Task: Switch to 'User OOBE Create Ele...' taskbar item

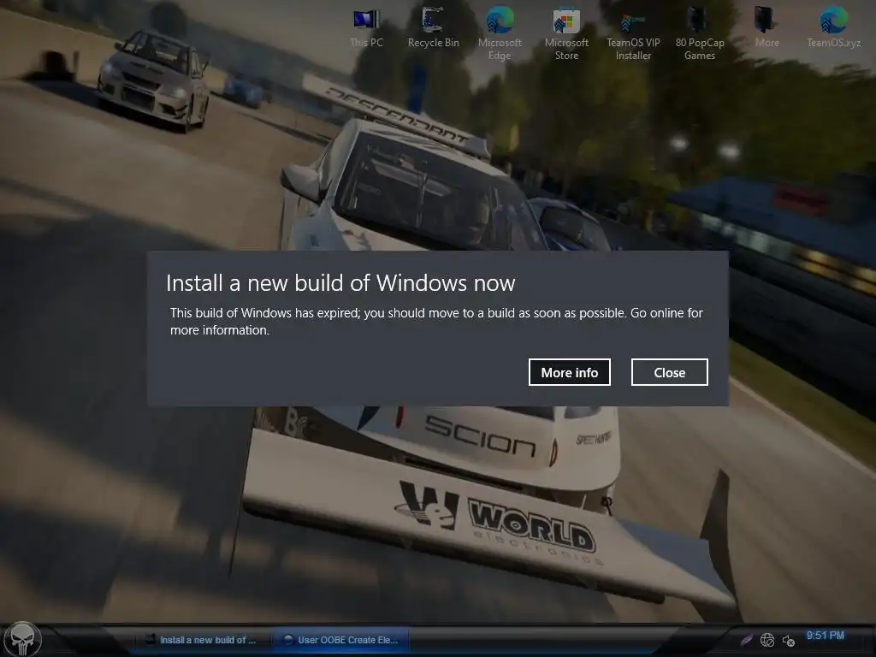Action: (340, 640)
